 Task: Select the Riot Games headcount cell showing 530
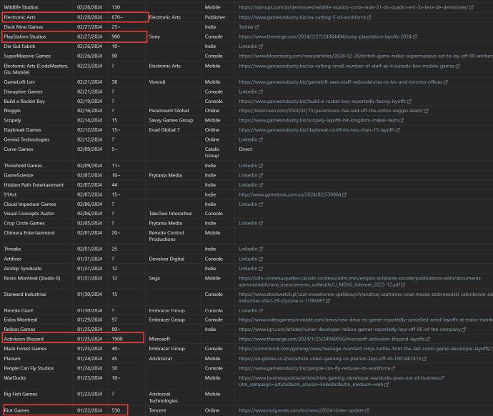[116, 411]
